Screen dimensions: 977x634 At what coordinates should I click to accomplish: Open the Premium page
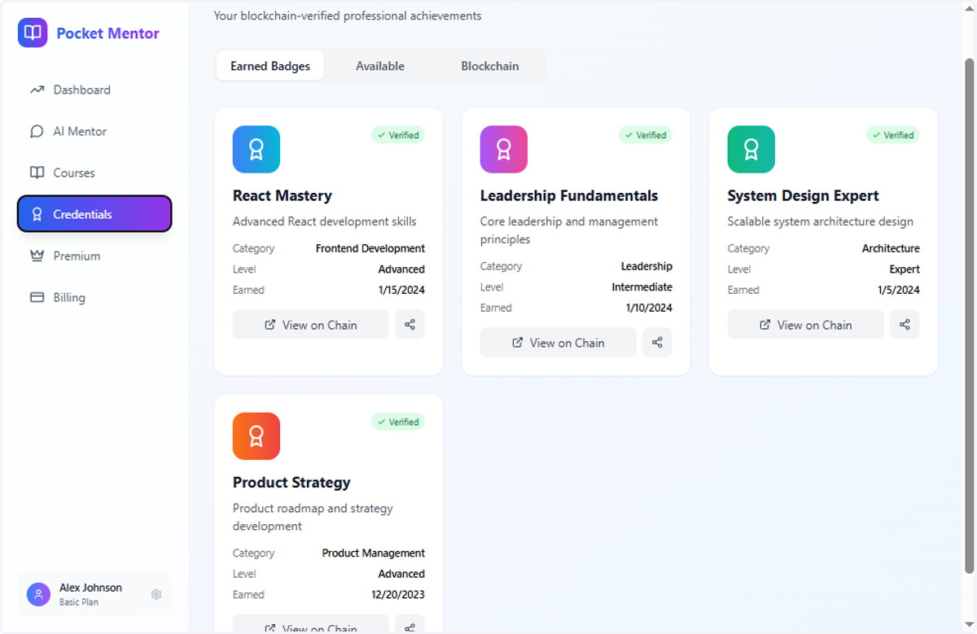pyautogui.click(x=94, y=256)
